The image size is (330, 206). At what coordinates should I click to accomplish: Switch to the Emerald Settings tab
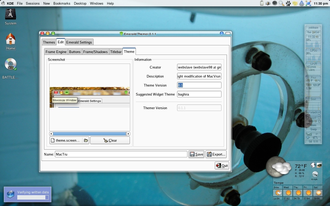click(x=79, y=42)
